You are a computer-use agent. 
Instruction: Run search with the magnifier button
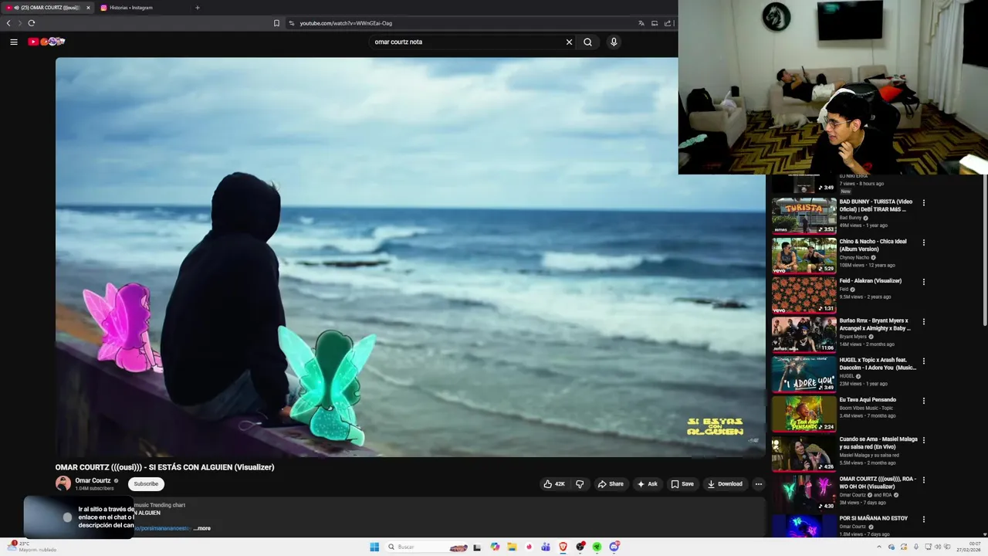(587, 42)
